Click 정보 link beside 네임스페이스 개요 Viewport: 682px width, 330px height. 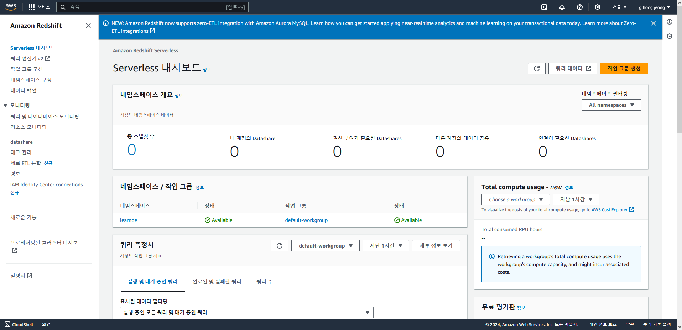[179, 96]
